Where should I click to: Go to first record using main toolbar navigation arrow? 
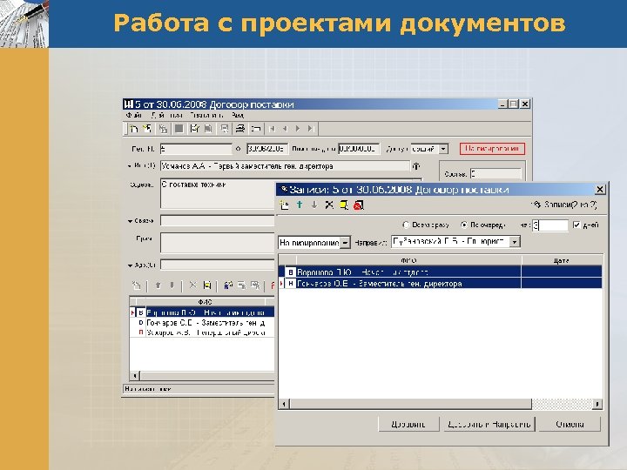point(273,129)
